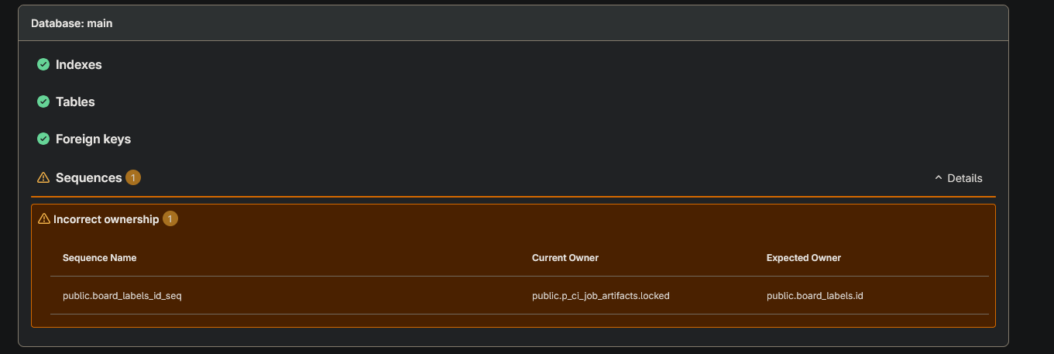
Task: Click the Database: main header
Action: tap(72, 23)
